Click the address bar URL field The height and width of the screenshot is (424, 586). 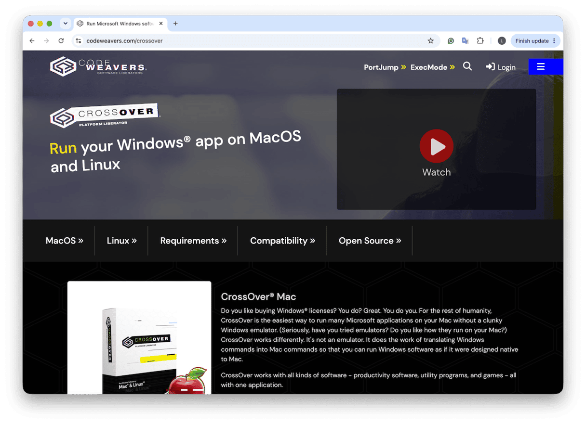pos(255,41)
